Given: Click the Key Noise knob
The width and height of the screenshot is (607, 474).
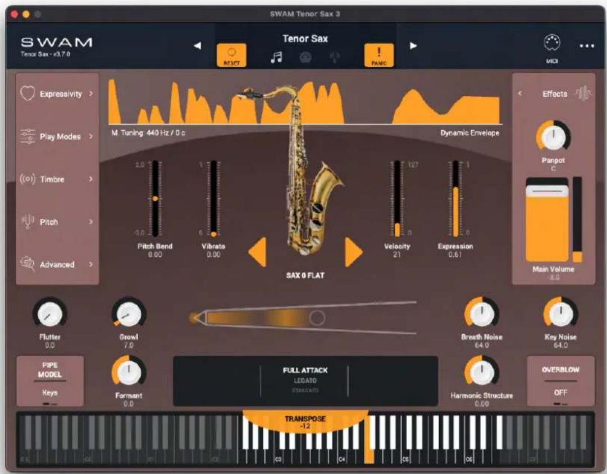Looking at the screenshot, I should (x=560, y=314).
